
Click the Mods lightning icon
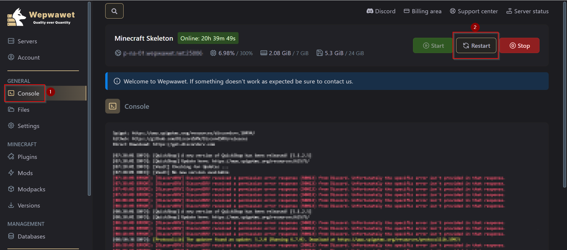pos(11,173)
